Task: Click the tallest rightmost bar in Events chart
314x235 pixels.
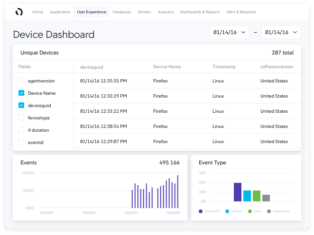Action: [177, 191]
